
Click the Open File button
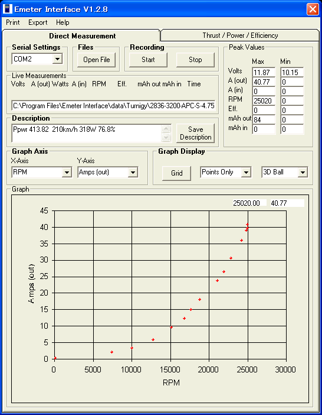click(96, 60)
